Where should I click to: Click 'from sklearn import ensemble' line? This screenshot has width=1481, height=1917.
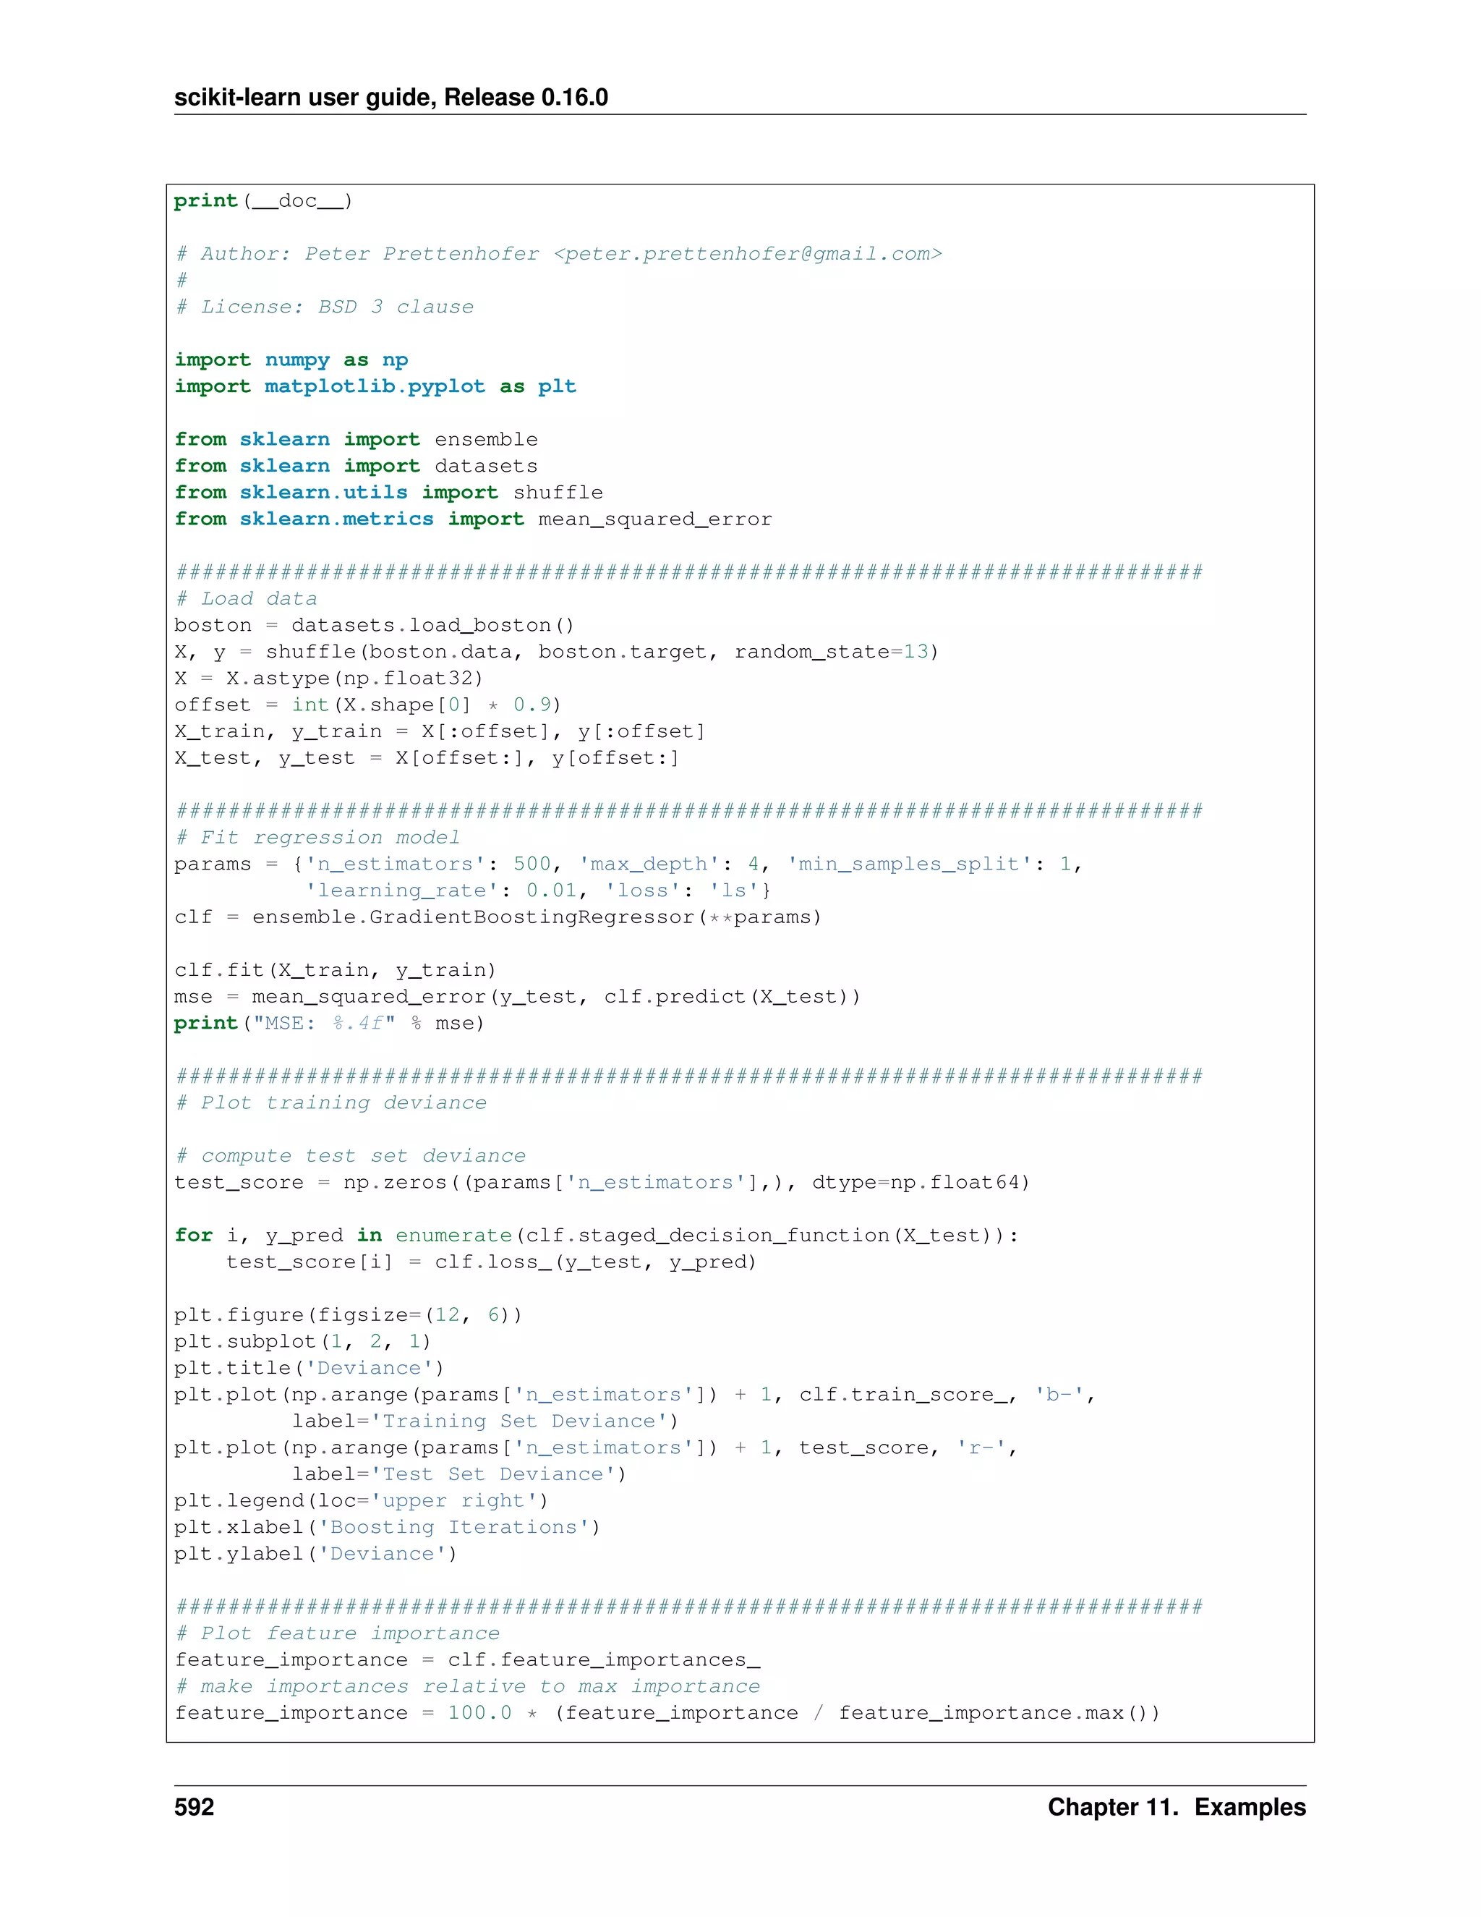[x=357, y=439]
